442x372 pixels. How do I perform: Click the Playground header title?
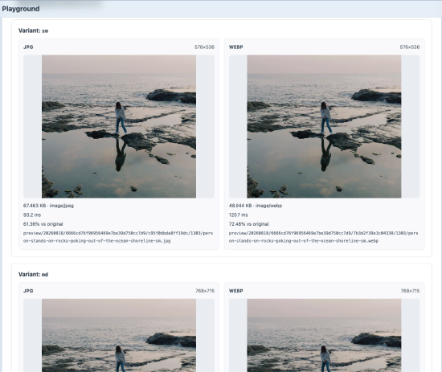(21, 9)
